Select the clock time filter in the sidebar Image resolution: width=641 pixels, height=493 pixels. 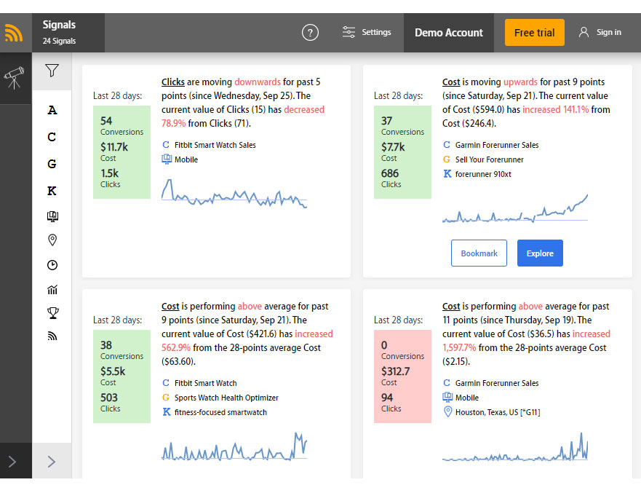pos(52,265)
